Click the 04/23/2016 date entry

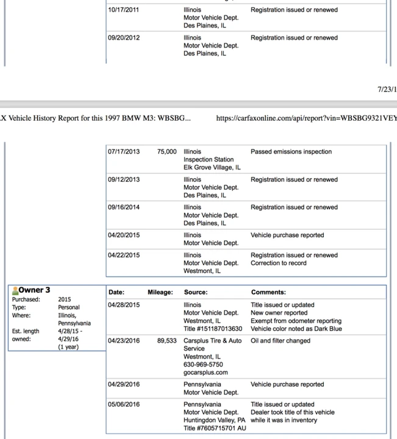point(123,341)
